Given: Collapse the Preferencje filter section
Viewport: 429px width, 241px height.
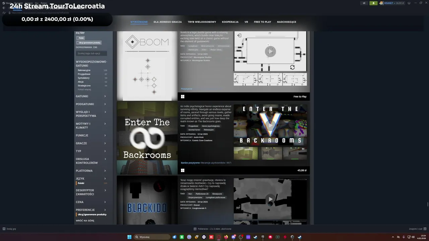Looking at the screenshot, I should pyautogui.click(x=91, y=210).
